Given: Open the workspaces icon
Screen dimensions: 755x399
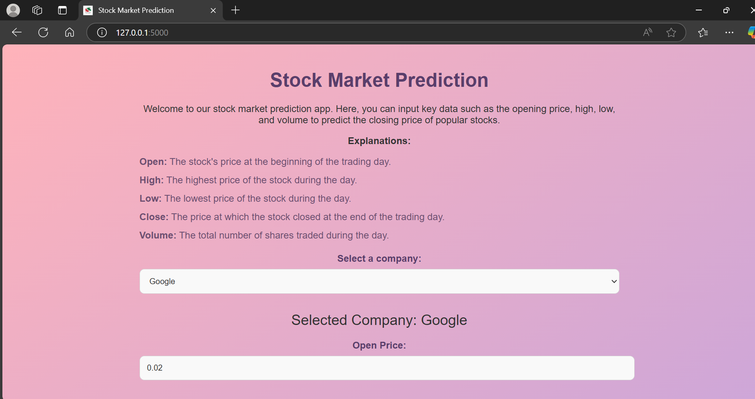Looking at the screenshot, I should (x=37, y=10).
